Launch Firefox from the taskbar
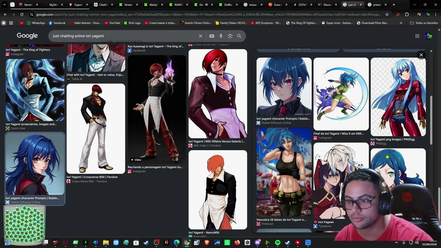 (x=237, y=243)
